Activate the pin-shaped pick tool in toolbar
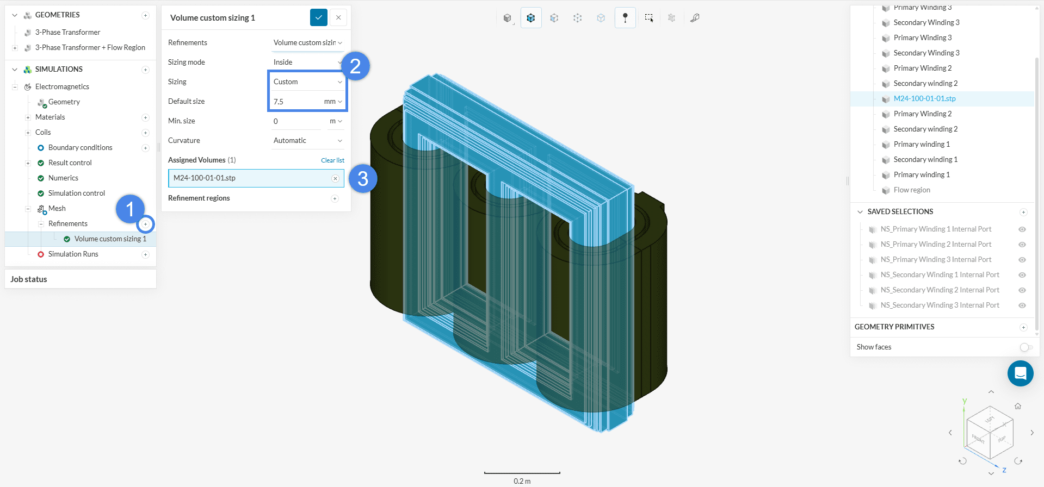Image resolution: width=1044 pixels, height=487 pixels. pos(625,18)
